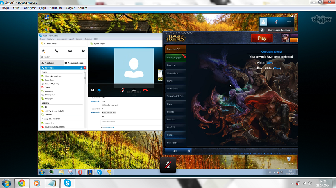This screenshot has width=336, height=188.
Task: Click the avatar in the screen sharing widget
Action: click(x=263, y=22)
